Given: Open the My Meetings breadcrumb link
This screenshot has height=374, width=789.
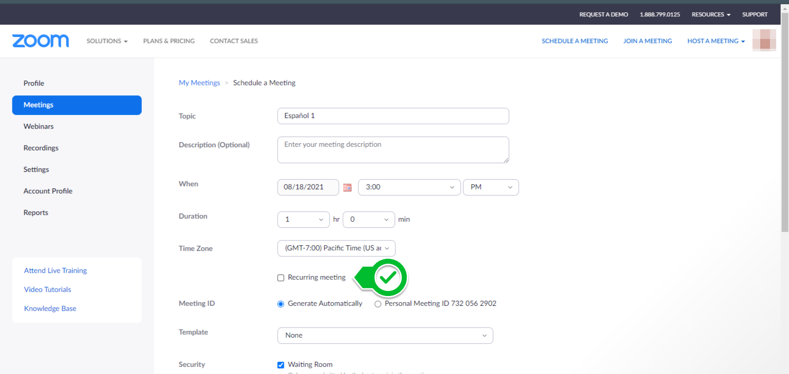Looking at the screenshot, I should pos(199,83).
